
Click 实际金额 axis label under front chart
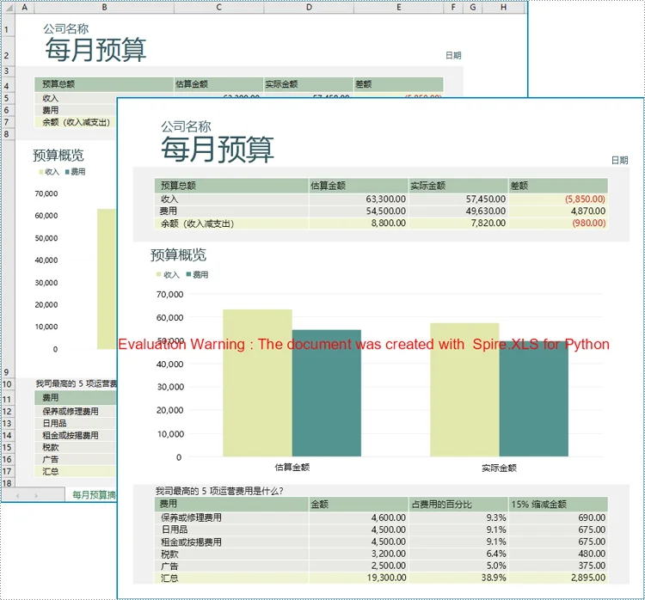tap(499, 468)
